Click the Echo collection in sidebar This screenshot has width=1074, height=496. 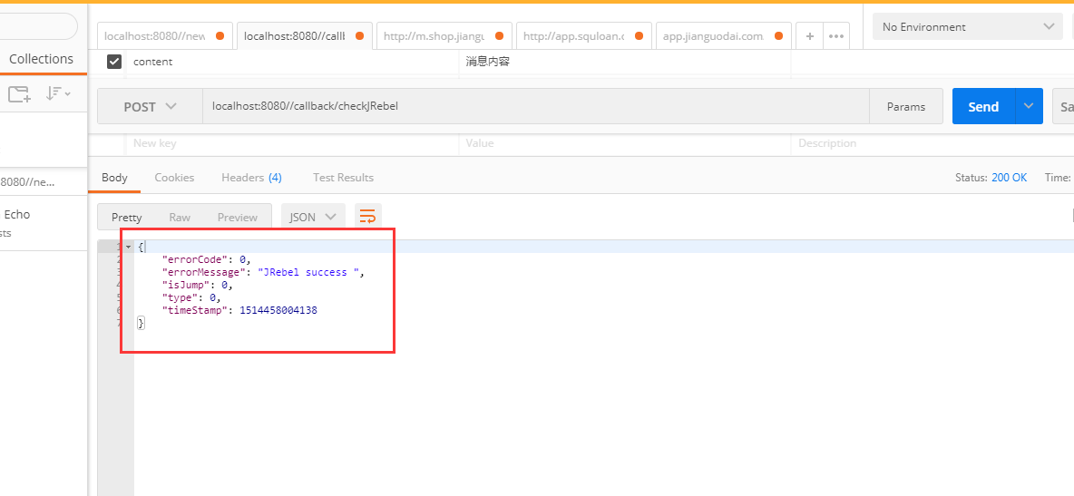(x=18, y=214)
